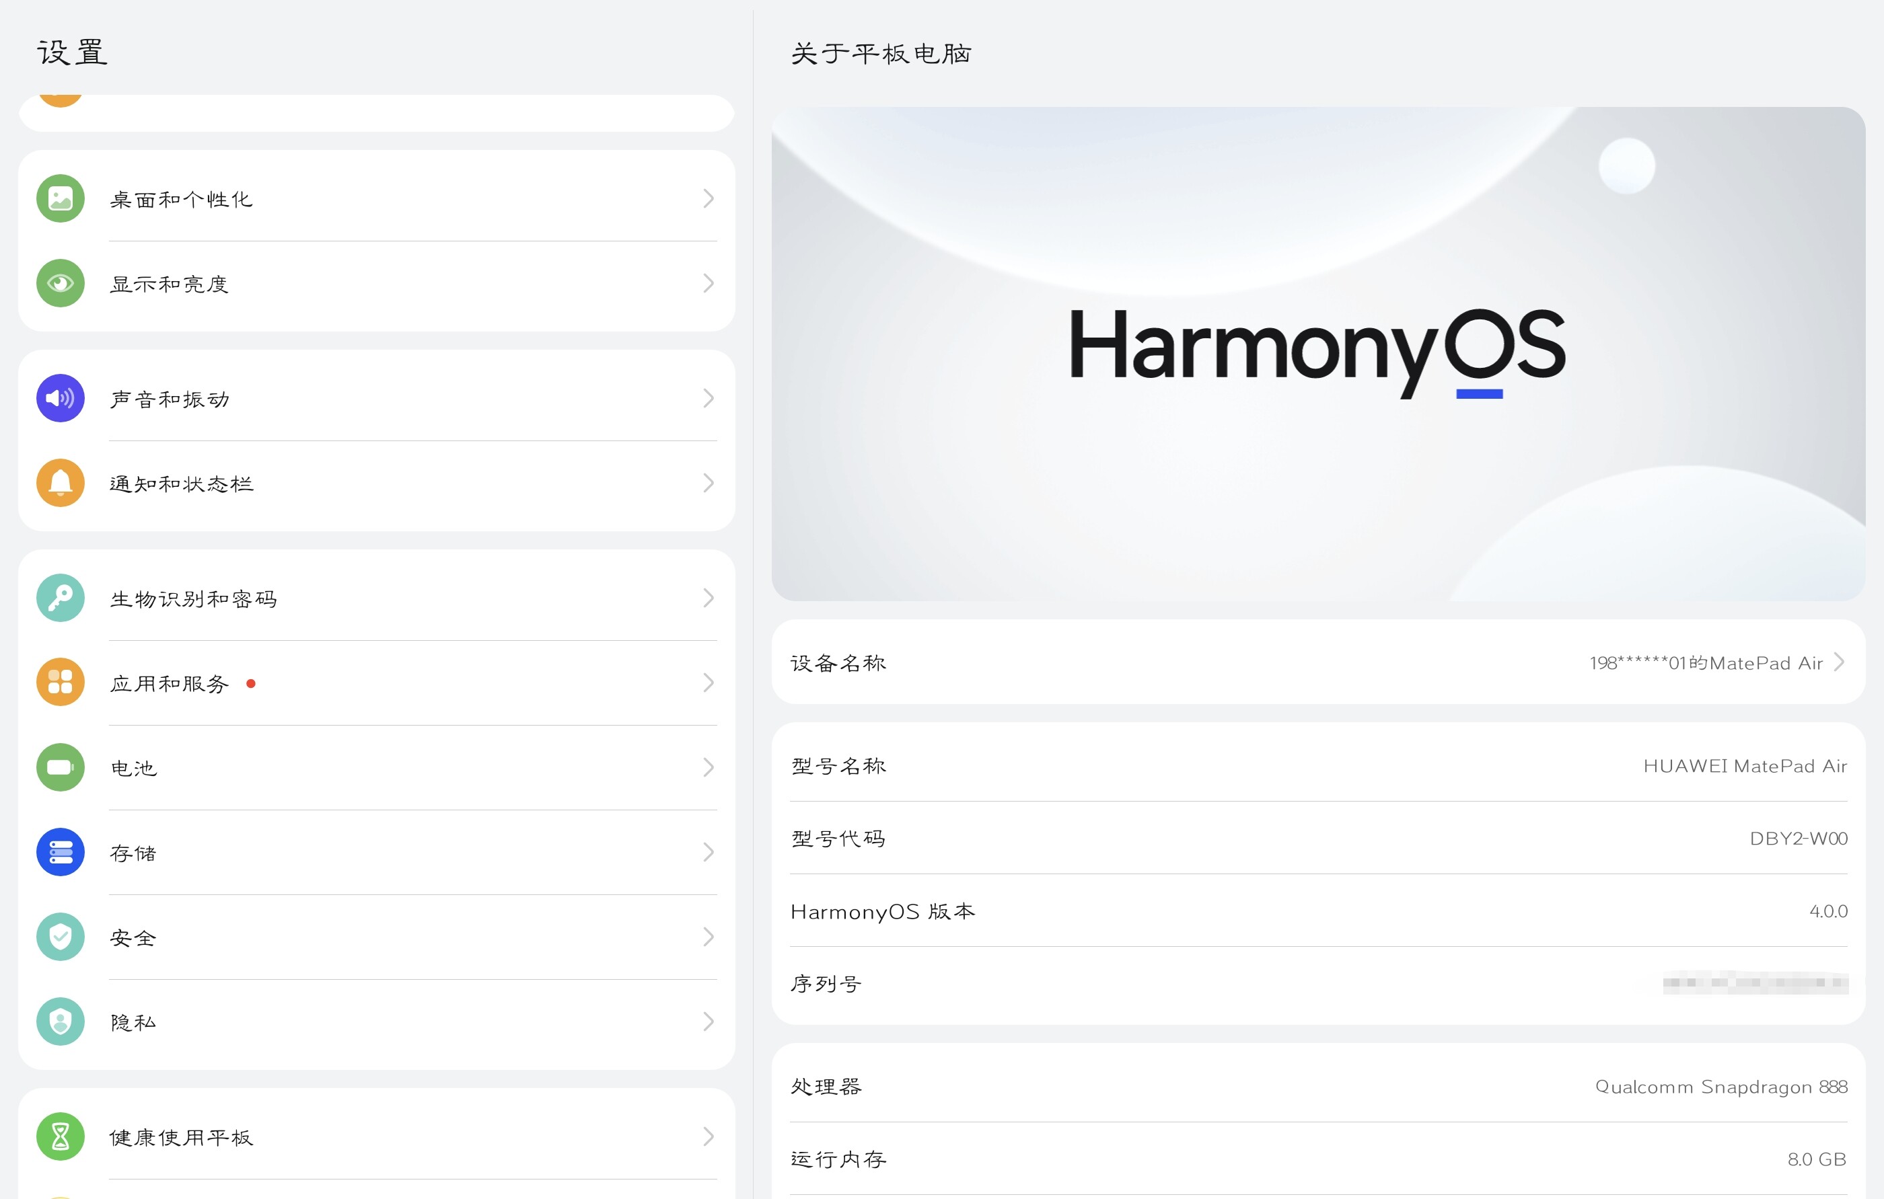Tap the 应用和服务 grid icon
Image resolution: width=1884 pixels, height=1199 pixels.
(61, 683)
